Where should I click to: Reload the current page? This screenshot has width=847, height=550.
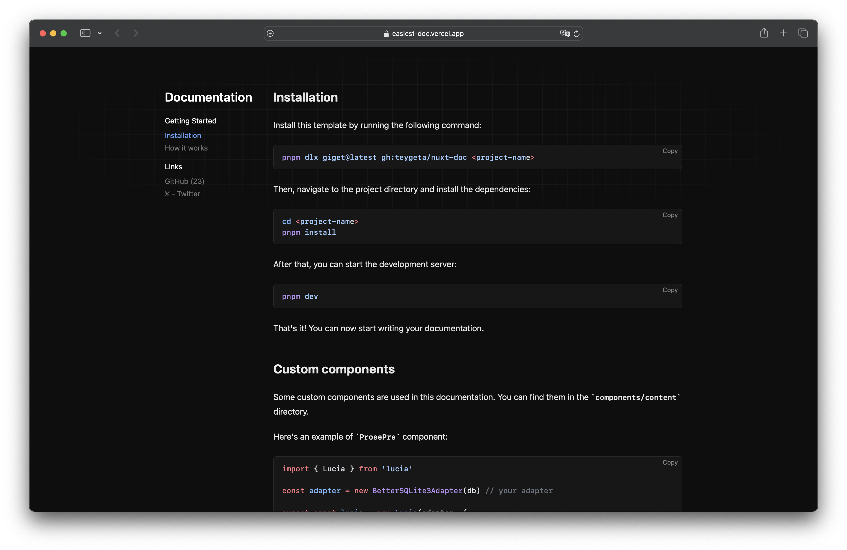(x=577, y=33)
